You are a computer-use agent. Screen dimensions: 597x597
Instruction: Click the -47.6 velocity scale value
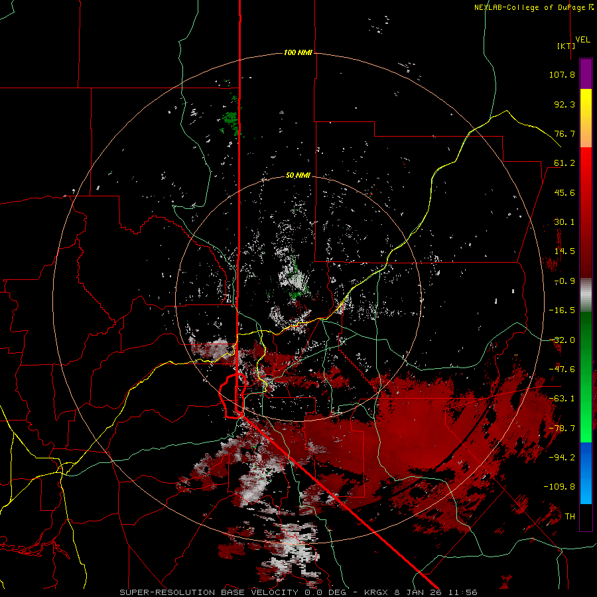(562, 369)
